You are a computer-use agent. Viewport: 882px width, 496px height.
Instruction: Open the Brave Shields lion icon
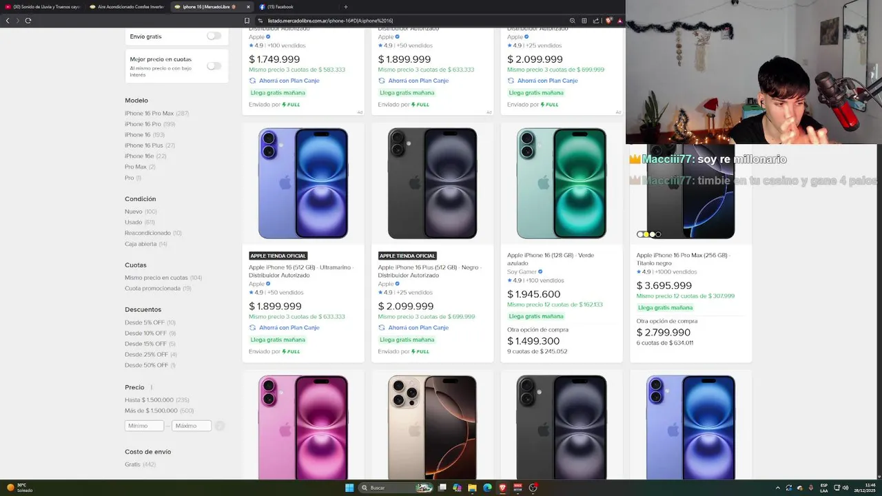click(609, 21)
